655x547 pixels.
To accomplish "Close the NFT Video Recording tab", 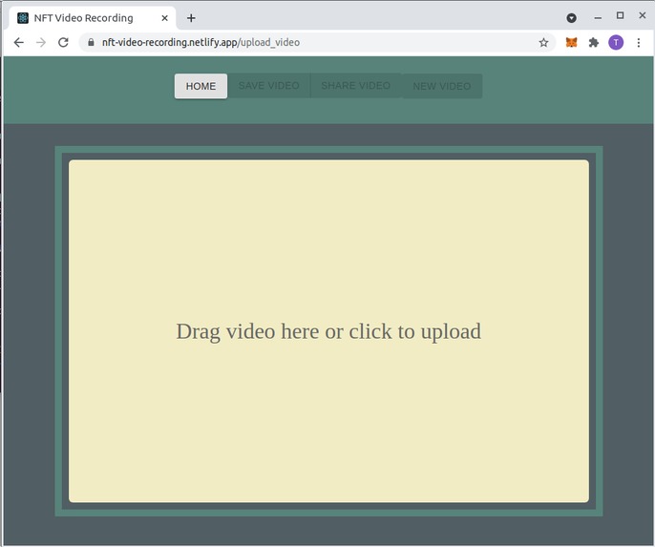I will [164, 18].
